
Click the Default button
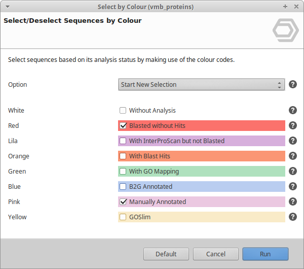[x=166, y=254]
